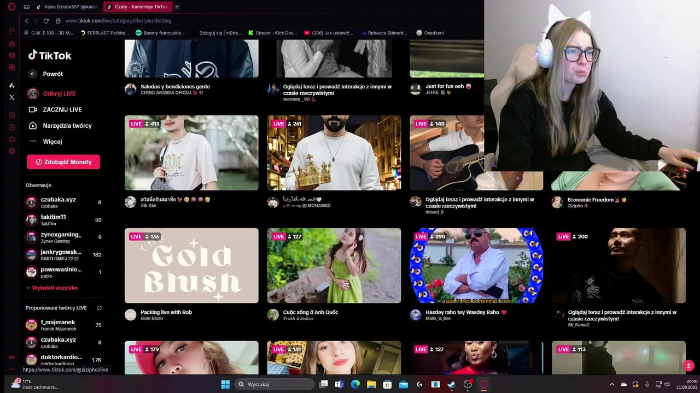Open the Player icon in Opera sidebar
Image resolution: width=700 pixels, height=393 pixels.
point(12,115)
